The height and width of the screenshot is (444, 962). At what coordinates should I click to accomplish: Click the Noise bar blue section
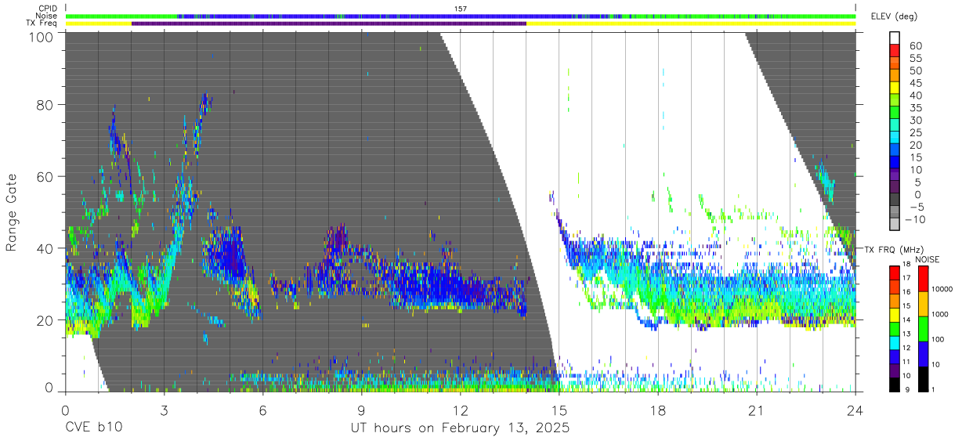[x=376, y=16]
